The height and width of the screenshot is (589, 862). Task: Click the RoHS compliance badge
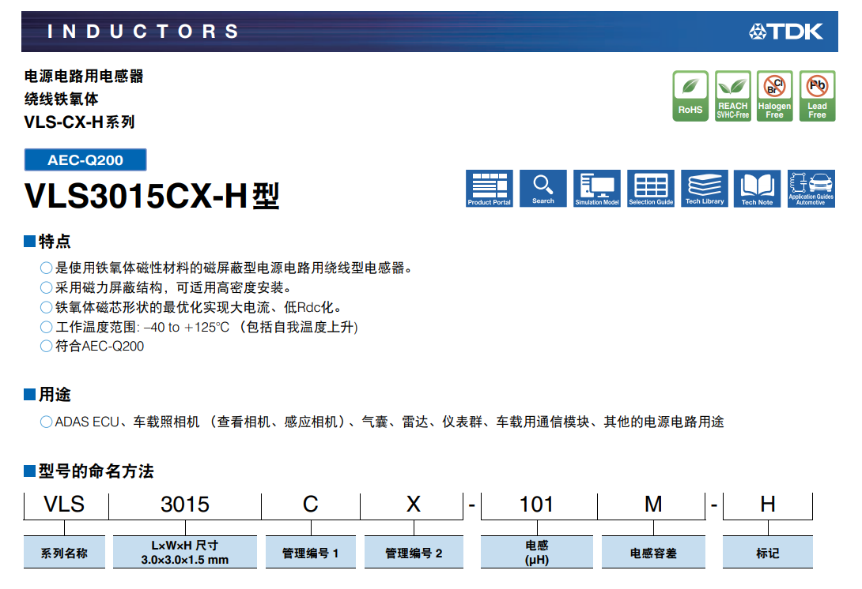pyautogui.click(x=690, y=96)
